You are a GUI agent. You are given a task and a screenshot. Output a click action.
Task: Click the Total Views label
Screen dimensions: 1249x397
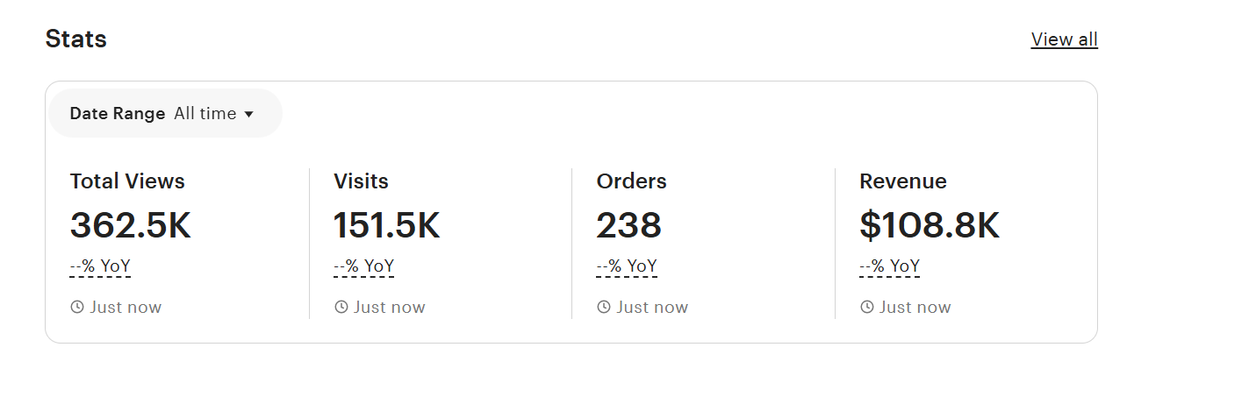click(127, 181)
